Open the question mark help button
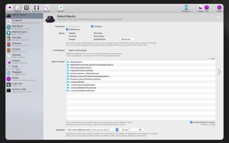 coord(219,17)
